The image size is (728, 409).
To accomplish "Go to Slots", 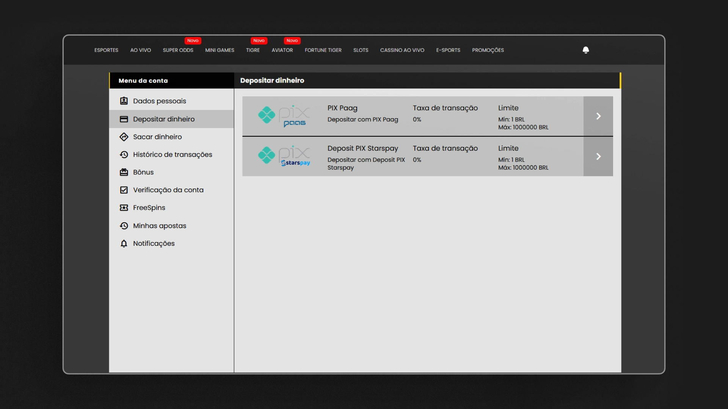I will tap(361, 50).
